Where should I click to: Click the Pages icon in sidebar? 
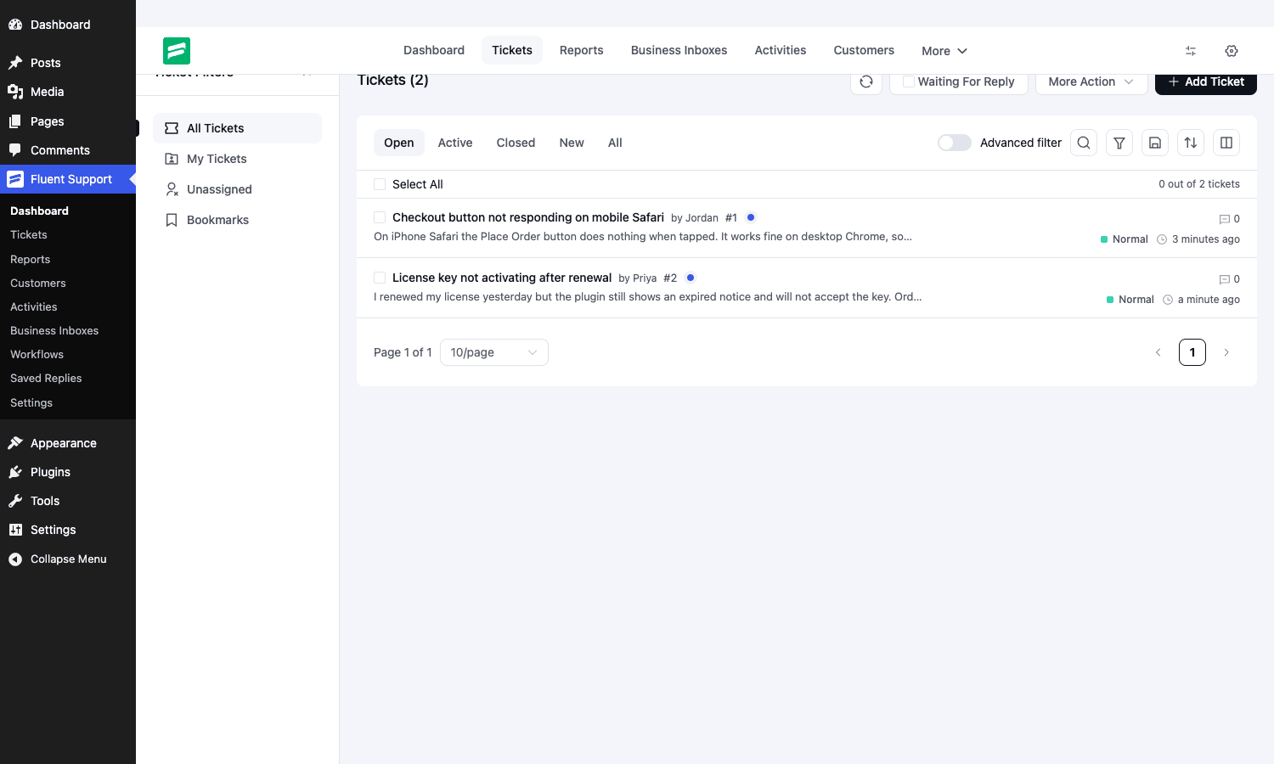[15, 121]
